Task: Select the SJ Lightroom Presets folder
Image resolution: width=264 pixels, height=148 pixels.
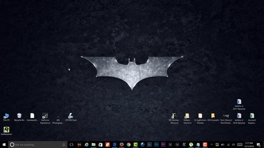Action: pos(200,118)
